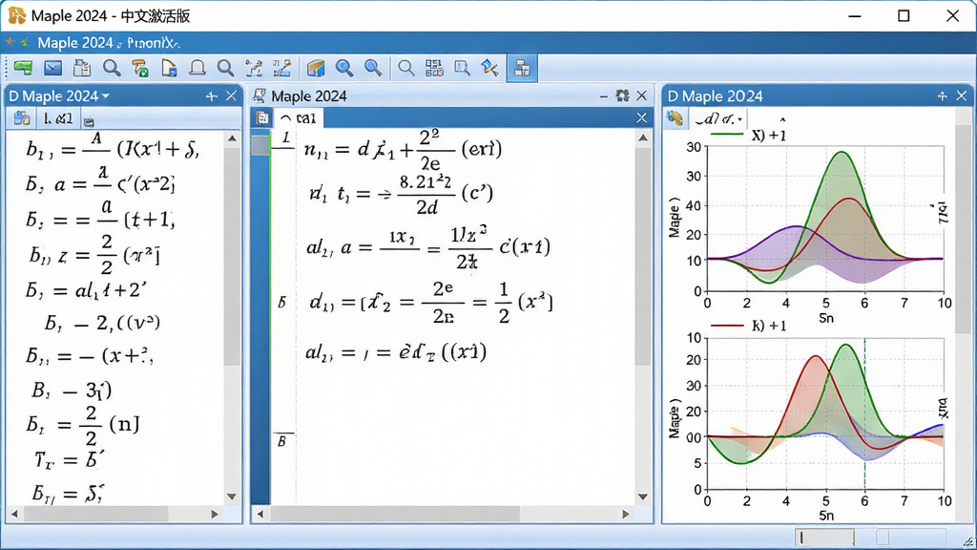Click the chart with pencil toolbar icon
Image resolution: width=977 pixels, height=550 pixels.
coord(281,68)
